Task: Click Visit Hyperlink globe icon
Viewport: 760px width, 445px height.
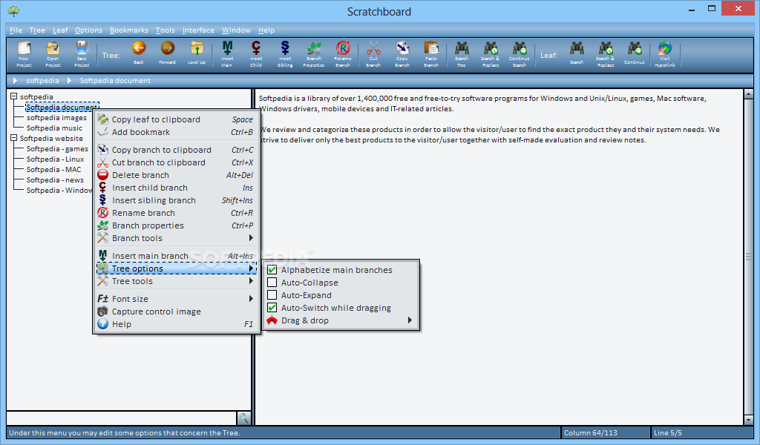Action: point(664,53)
